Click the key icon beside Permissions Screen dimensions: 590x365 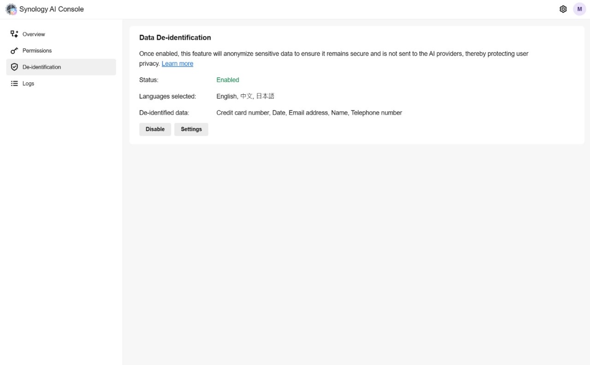pos(14,51)
